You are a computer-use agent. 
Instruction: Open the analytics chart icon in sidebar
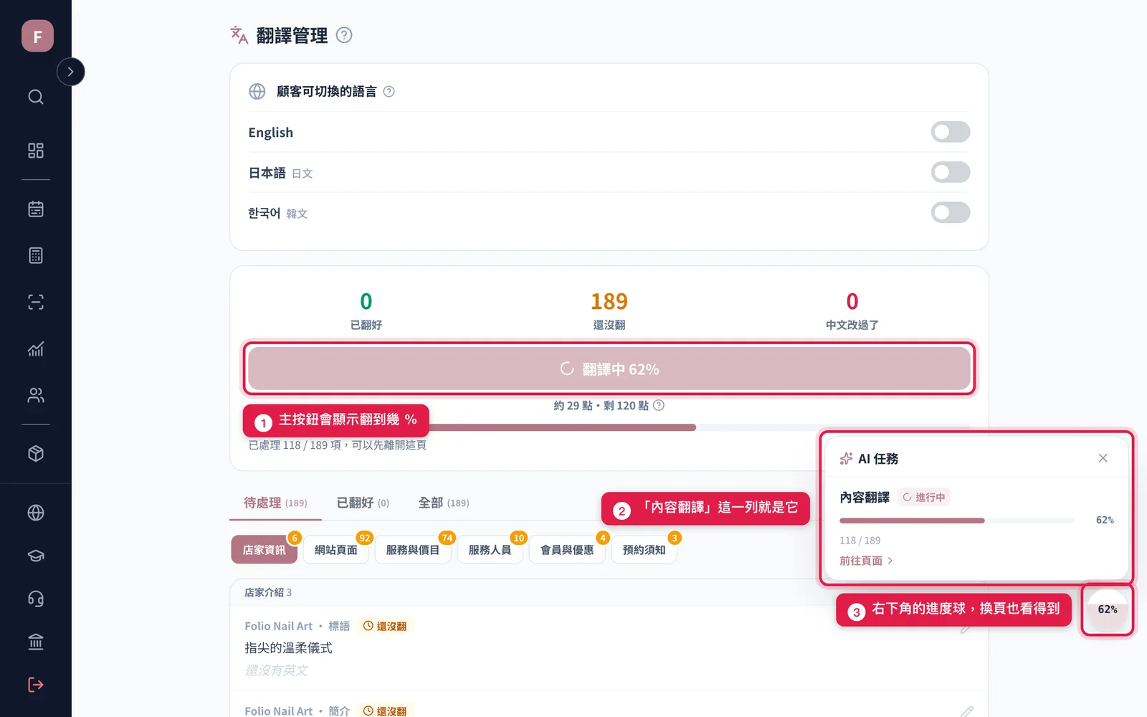point(36,348)
